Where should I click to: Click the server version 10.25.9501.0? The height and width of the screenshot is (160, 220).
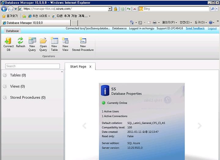click(135, 148)
